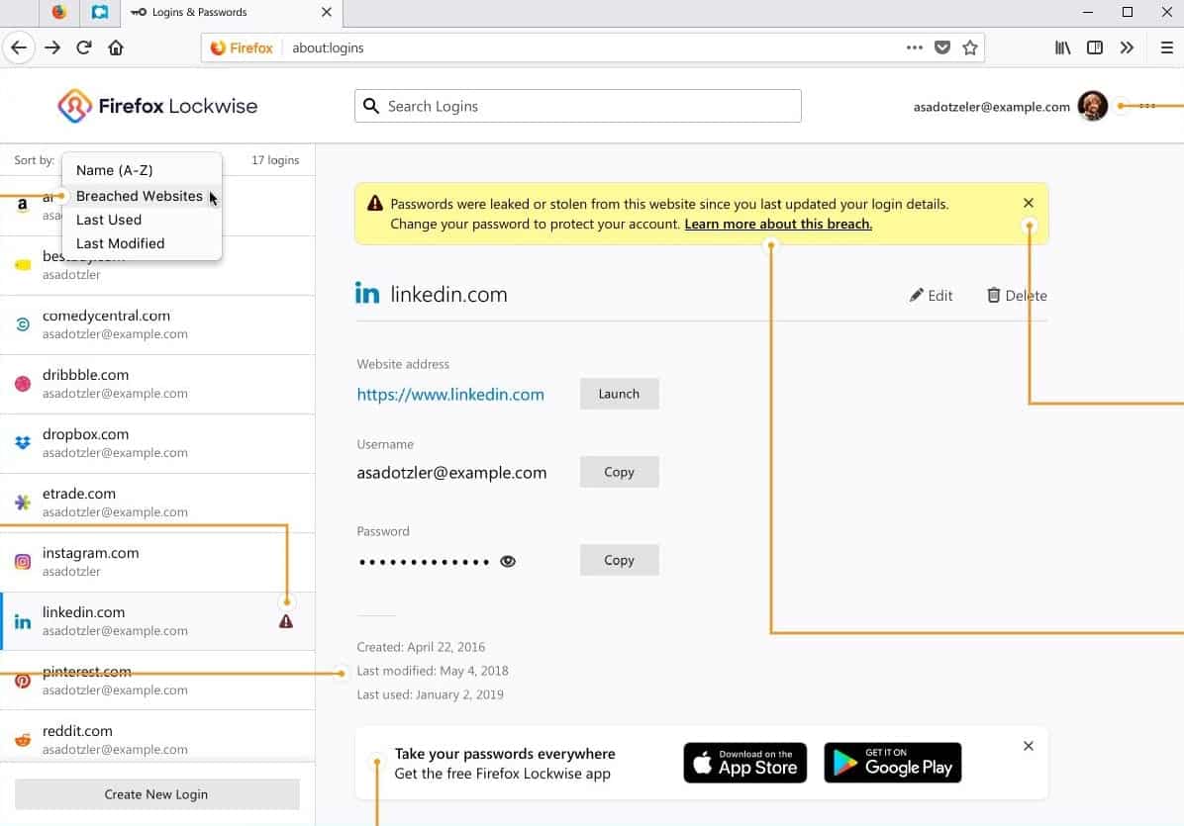Click Create New Login button

157,794
